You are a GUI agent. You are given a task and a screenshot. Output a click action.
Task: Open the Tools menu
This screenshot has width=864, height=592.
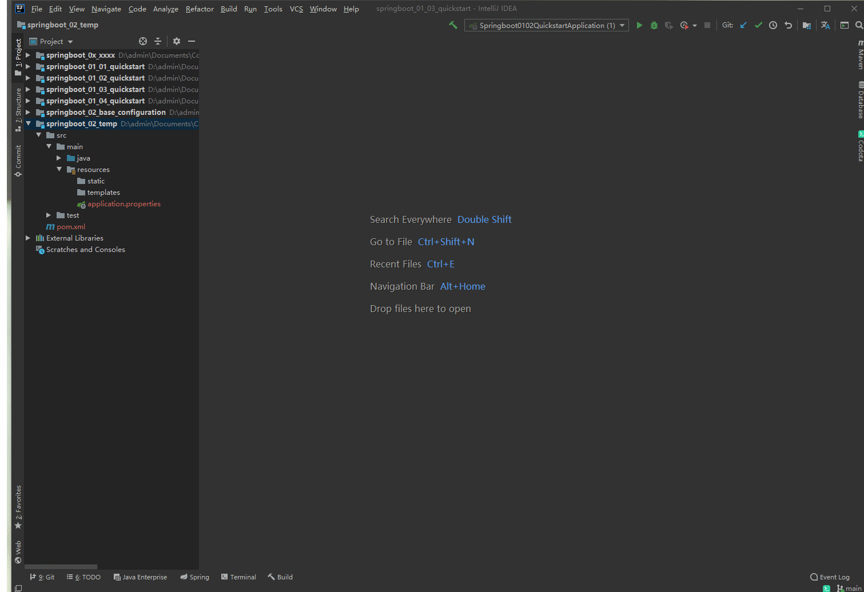pos(273,9)
